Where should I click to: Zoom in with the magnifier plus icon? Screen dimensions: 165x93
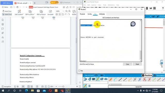[x=70, y=11]
